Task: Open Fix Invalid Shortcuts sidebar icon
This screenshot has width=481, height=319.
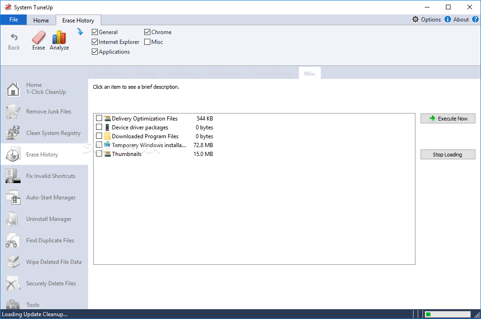Action: pyautogui.click(x=13, y=176)
